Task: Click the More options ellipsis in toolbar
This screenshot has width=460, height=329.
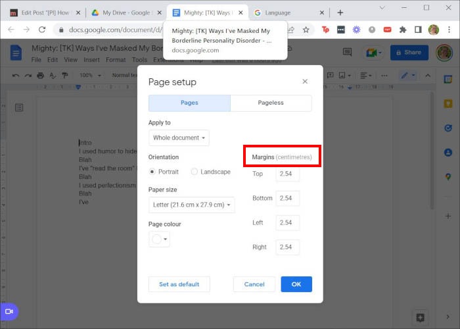Action: [x=384, y=76]
